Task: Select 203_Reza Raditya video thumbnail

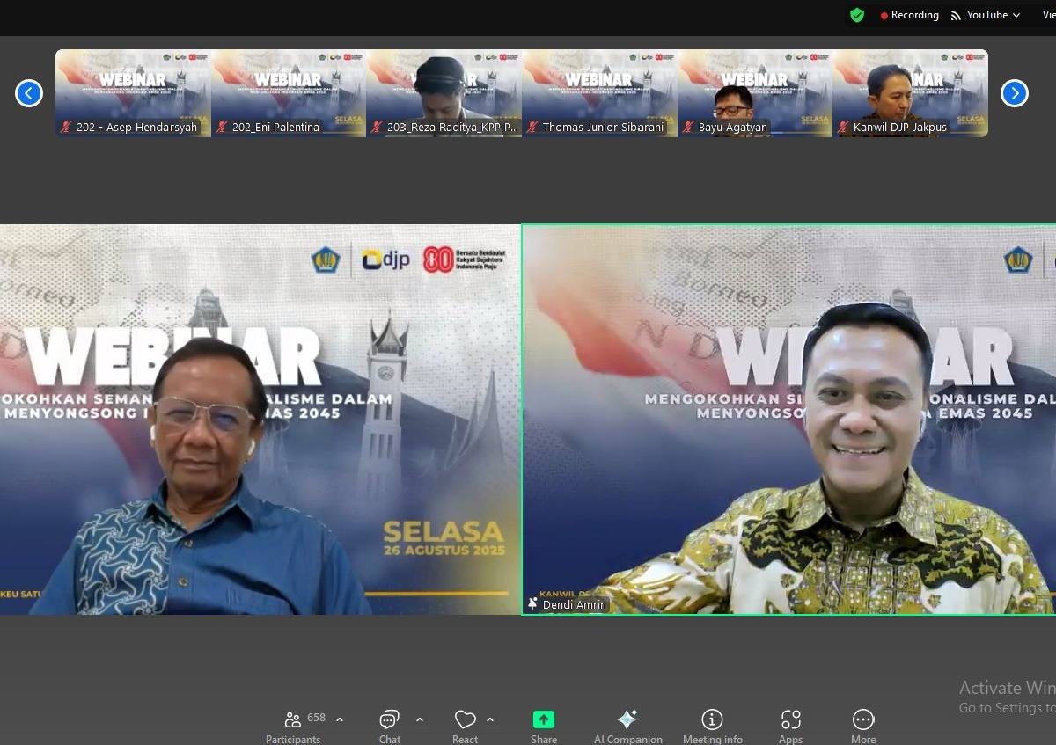Action: coord(444,93)
